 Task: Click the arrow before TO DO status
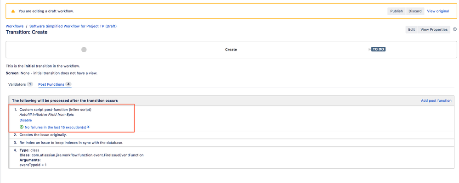[x=370, y=50]
